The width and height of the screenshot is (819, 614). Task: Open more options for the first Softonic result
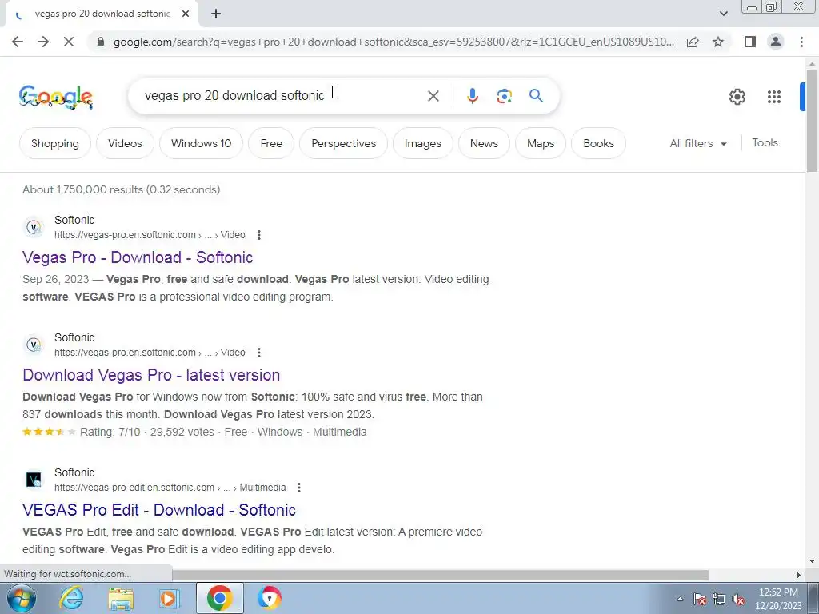tap(259, 235)
